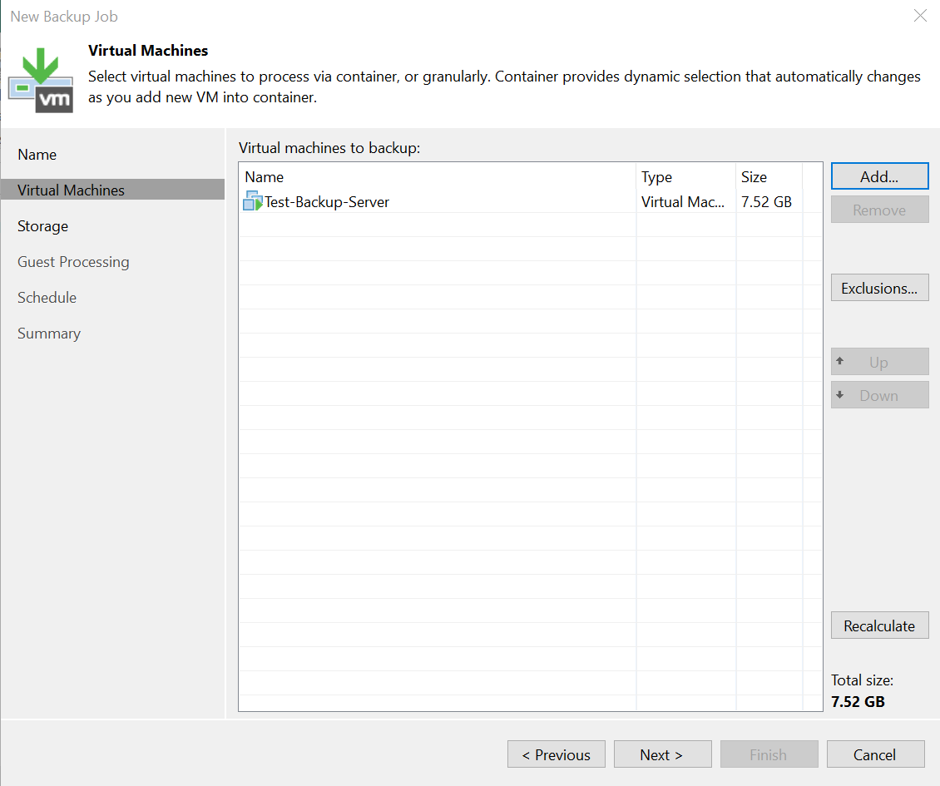Sort list by Name column header
Image resolution: width=940 pixels, height=786 pixels.
265,177
